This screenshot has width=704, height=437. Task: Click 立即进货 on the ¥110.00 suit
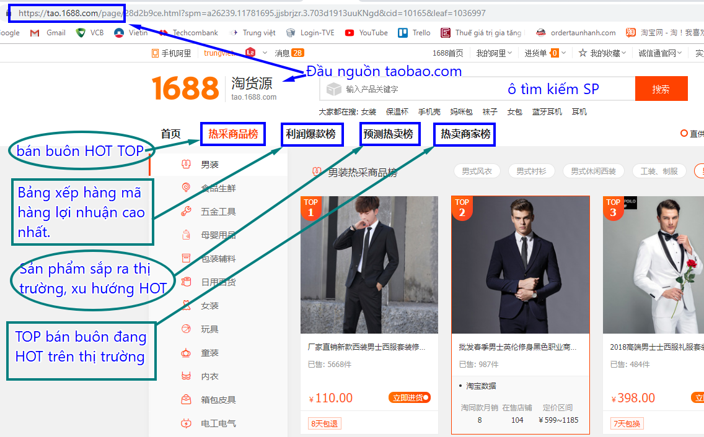point(409,397)
